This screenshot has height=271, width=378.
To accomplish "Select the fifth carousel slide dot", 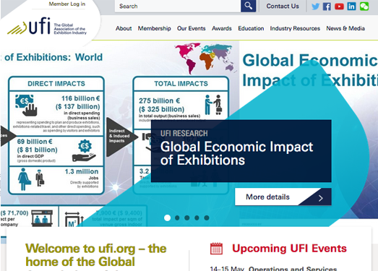I will point(207,218).
